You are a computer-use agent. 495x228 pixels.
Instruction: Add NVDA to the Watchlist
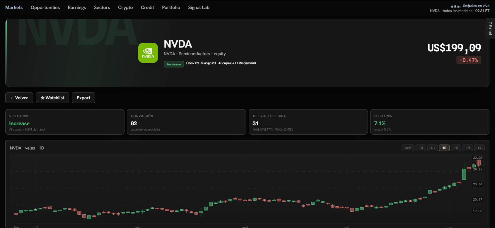point(52,98)
